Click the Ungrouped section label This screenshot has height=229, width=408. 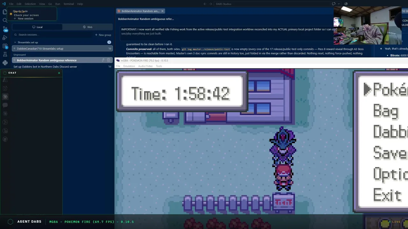pyautogui.click(x=19, y=55)
